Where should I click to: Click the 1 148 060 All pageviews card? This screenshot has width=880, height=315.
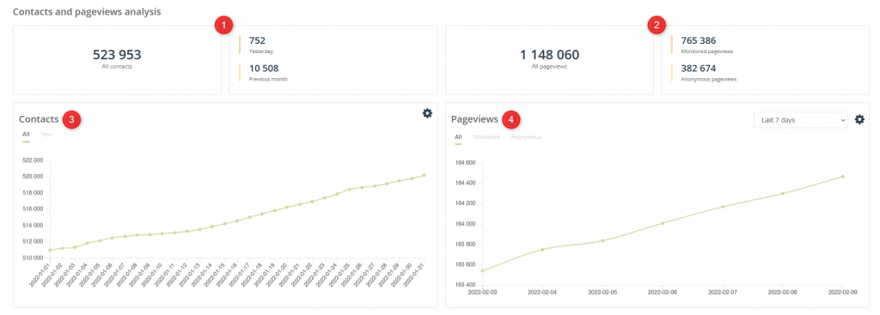click(x=549, y=60)
